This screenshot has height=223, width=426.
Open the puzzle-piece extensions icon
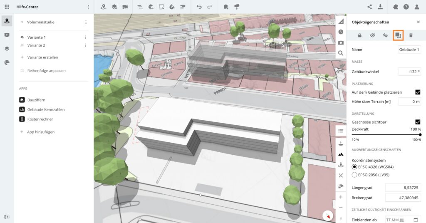[x=395, y=7]
